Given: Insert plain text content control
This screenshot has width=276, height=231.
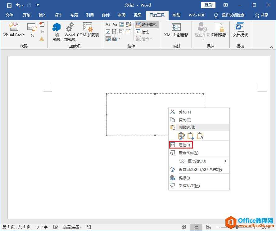Looking at the screenshot, I should coord(115,24).
